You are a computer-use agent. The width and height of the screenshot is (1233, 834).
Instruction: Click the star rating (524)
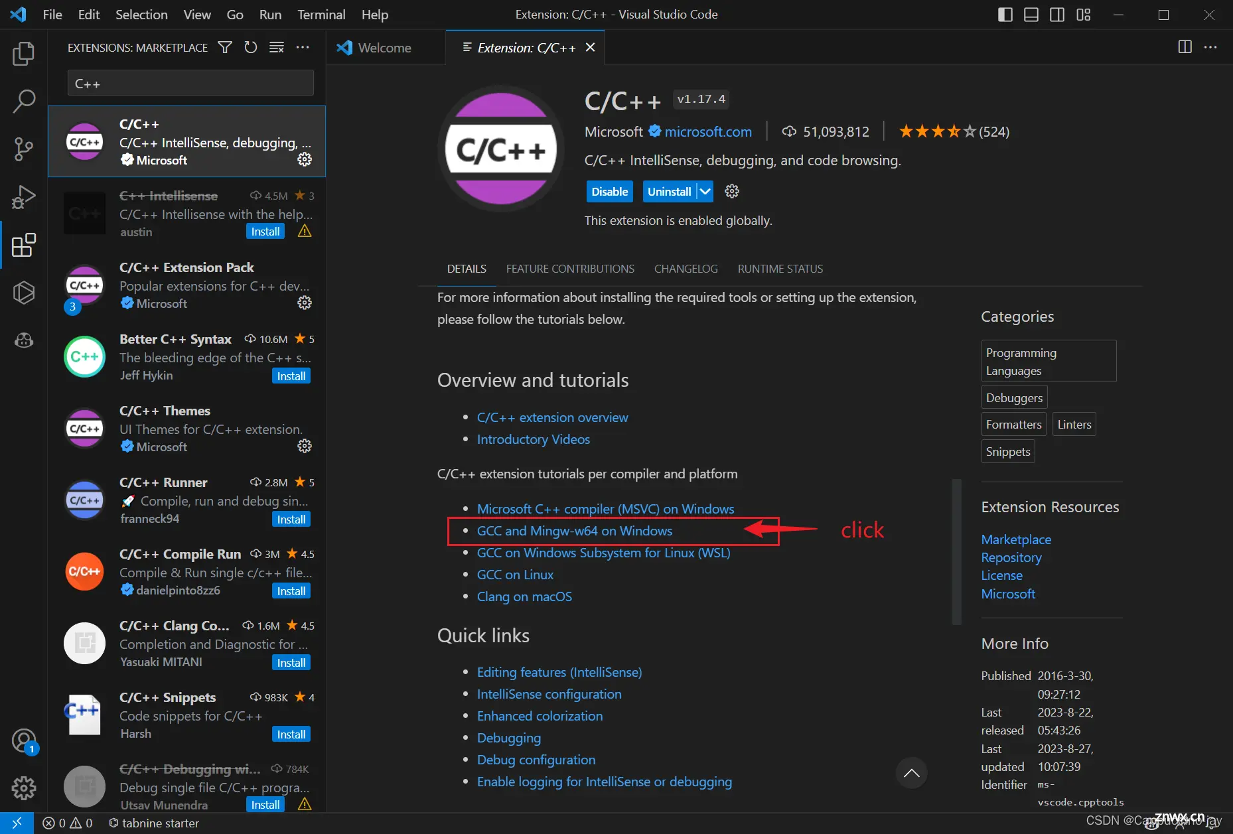(x=954, y=131)
